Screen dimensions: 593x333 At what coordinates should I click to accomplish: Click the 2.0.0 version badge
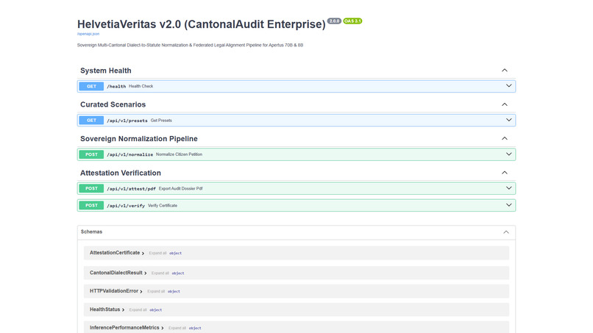[334, 21]
